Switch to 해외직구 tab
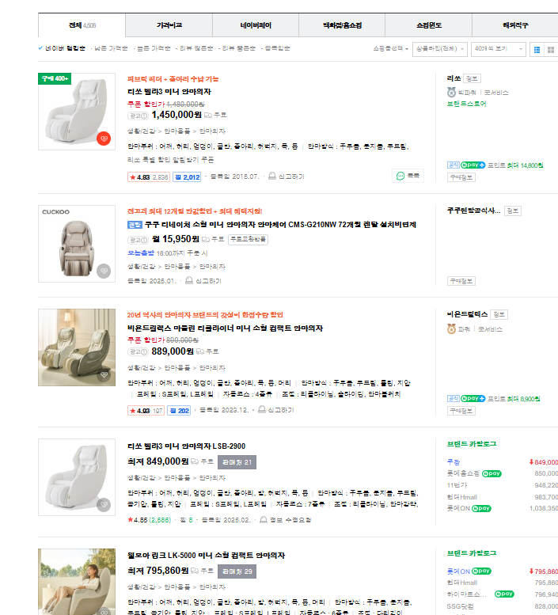Screen dimensions: 558x615 pyautogui.click(x=515, y=25)
